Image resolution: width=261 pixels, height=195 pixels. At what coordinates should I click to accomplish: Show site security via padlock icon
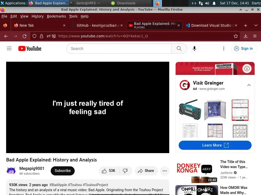42,36
